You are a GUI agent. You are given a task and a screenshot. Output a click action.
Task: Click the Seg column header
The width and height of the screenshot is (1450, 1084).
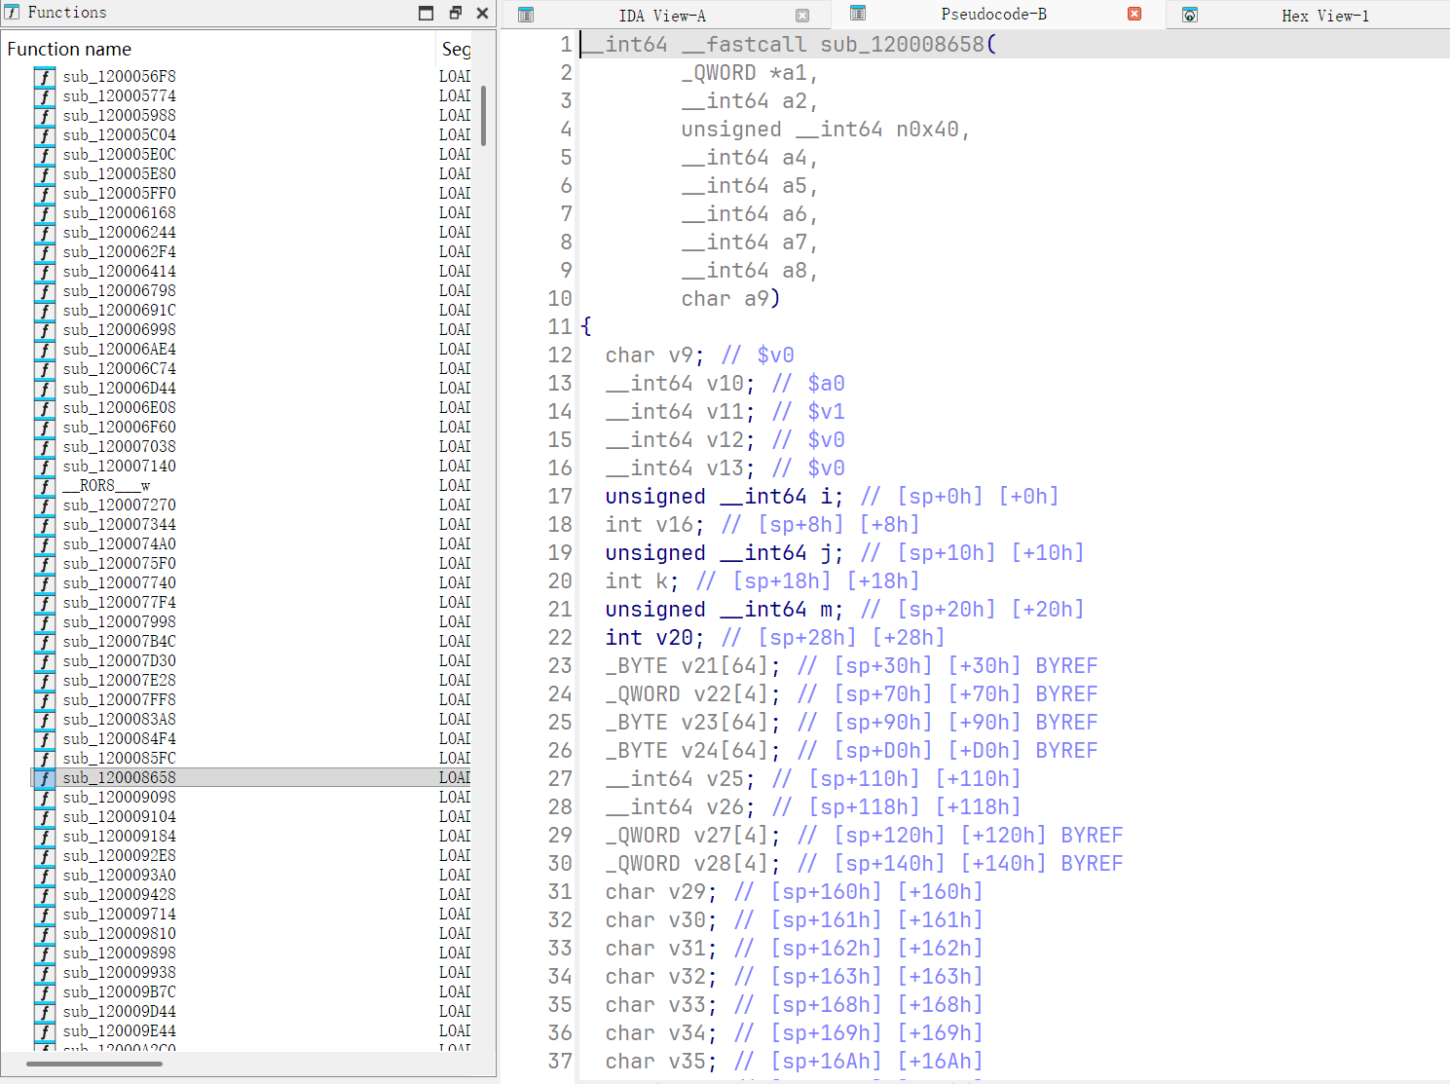point(456,49)
